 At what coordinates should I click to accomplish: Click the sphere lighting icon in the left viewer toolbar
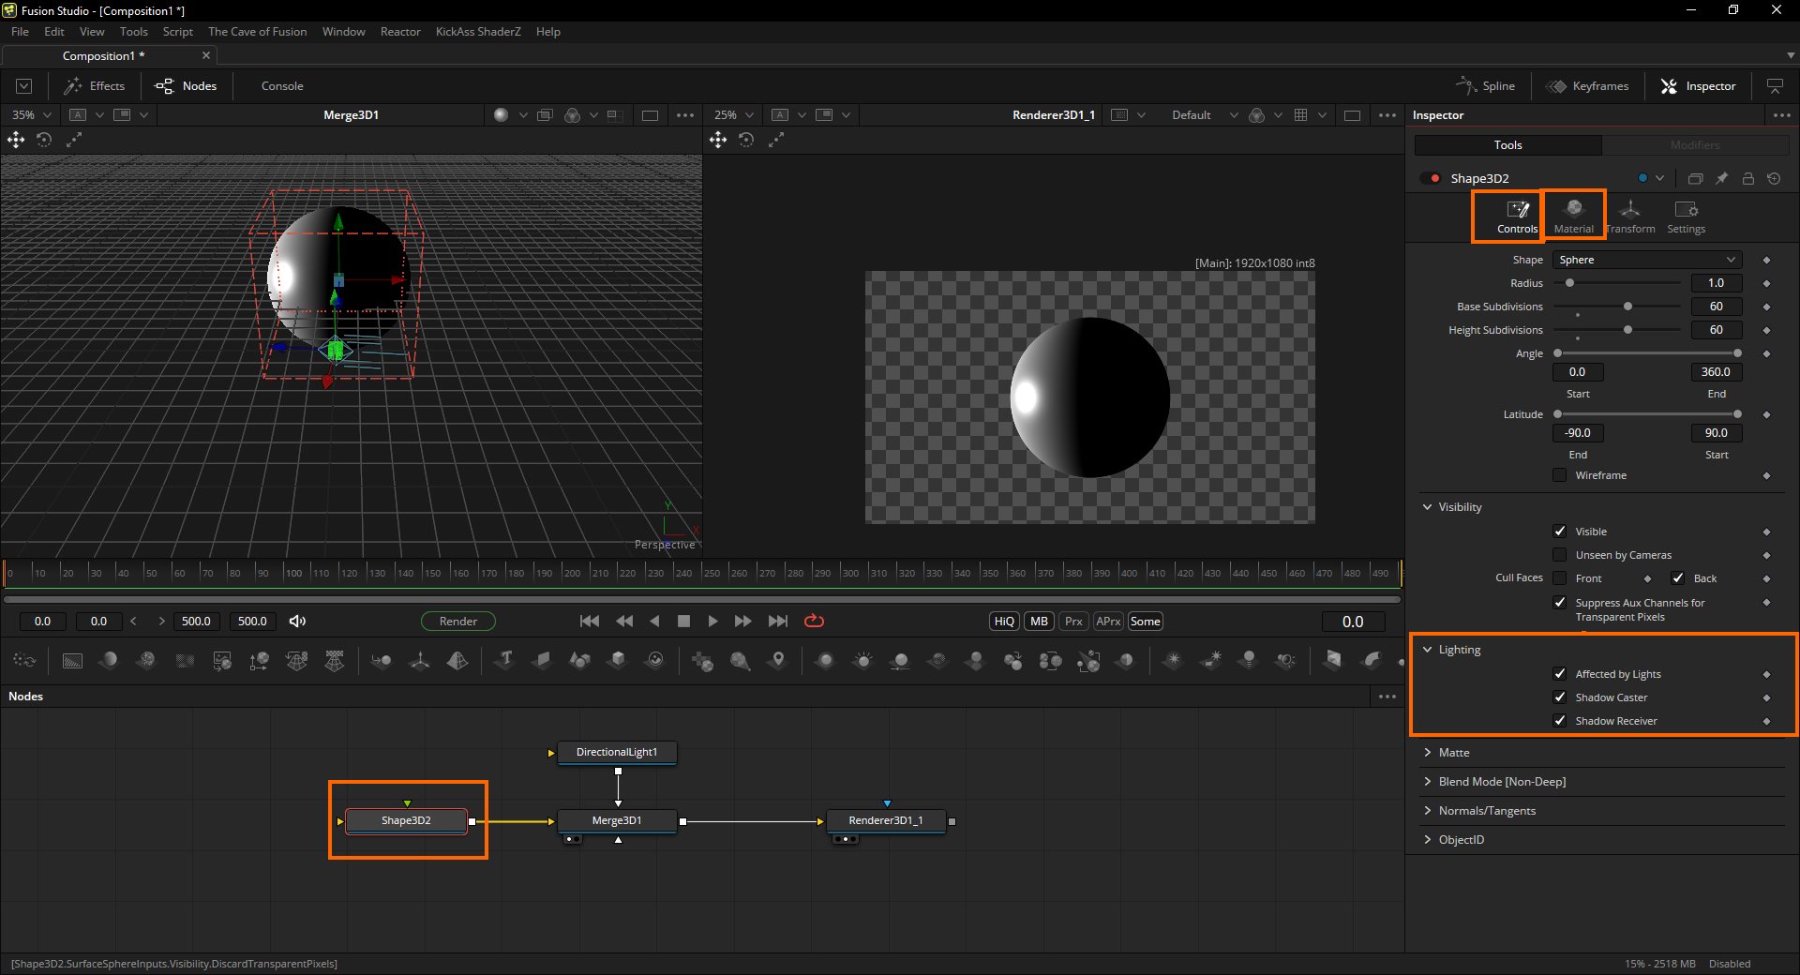pos(501,115)
